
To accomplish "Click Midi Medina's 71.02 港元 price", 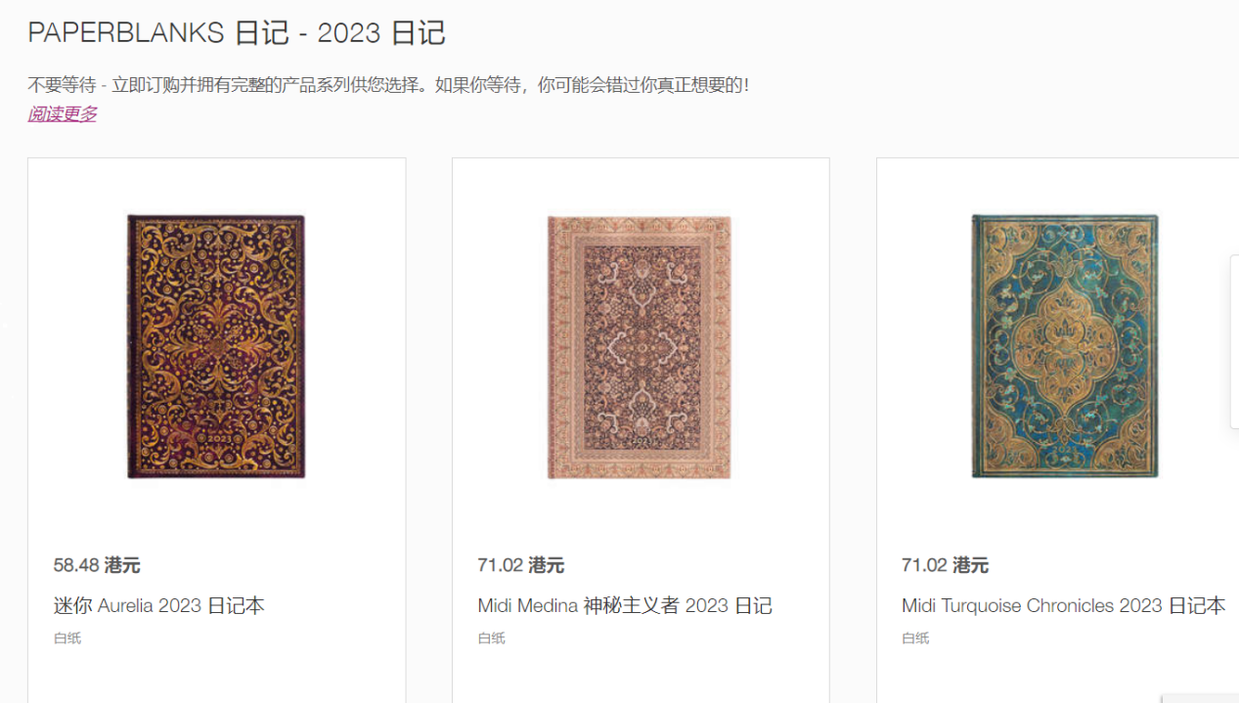I will pos(521,565).
